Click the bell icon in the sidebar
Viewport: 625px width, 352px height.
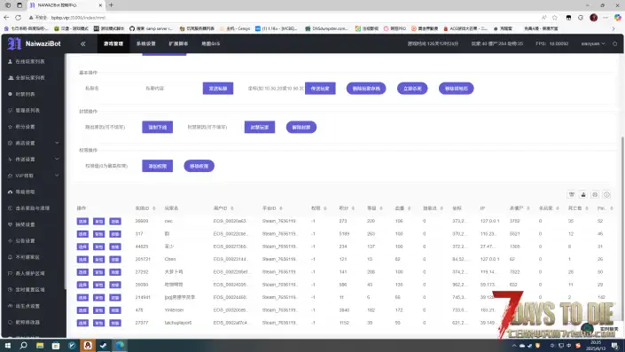click(x=10, y=257)
